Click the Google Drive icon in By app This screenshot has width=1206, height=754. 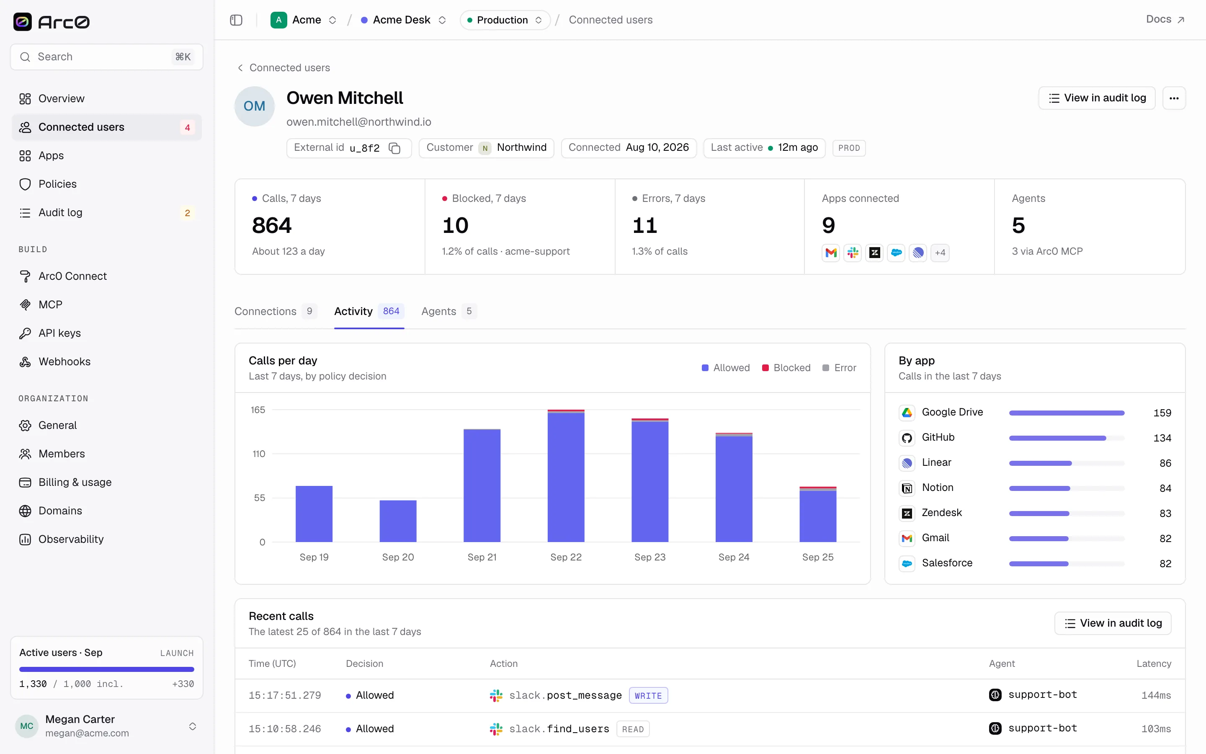click(x=907, y=413)
